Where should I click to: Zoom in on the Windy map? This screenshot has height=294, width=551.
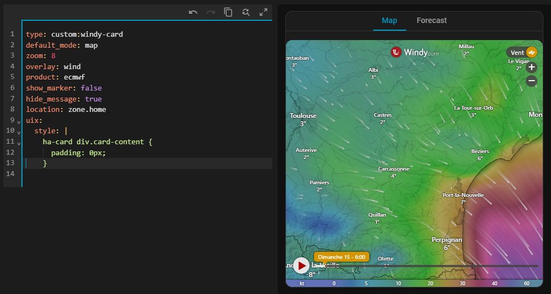531,67
